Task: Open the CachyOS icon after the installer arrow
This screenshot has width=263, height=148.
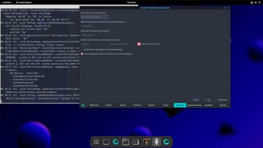Action: pos(166,142)
